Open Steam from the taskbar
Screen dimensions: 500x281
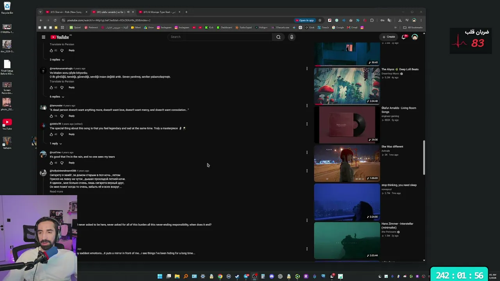point(237,276)
